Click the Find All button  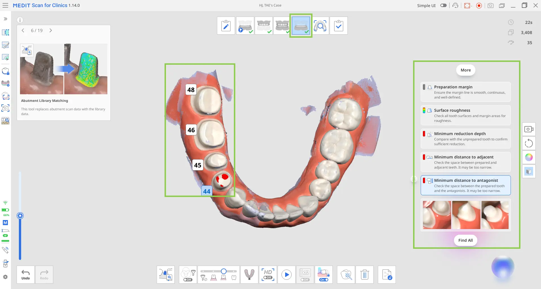(x=465, y=240)
